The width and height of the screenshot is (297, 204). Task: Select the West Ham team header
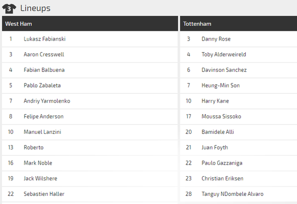point(90,24)
